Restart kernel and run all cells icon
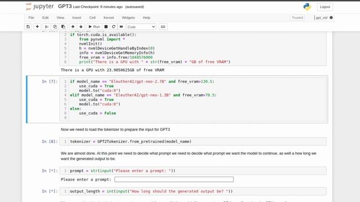This screenshot has height=202, width=360. (x=121, y=27)
